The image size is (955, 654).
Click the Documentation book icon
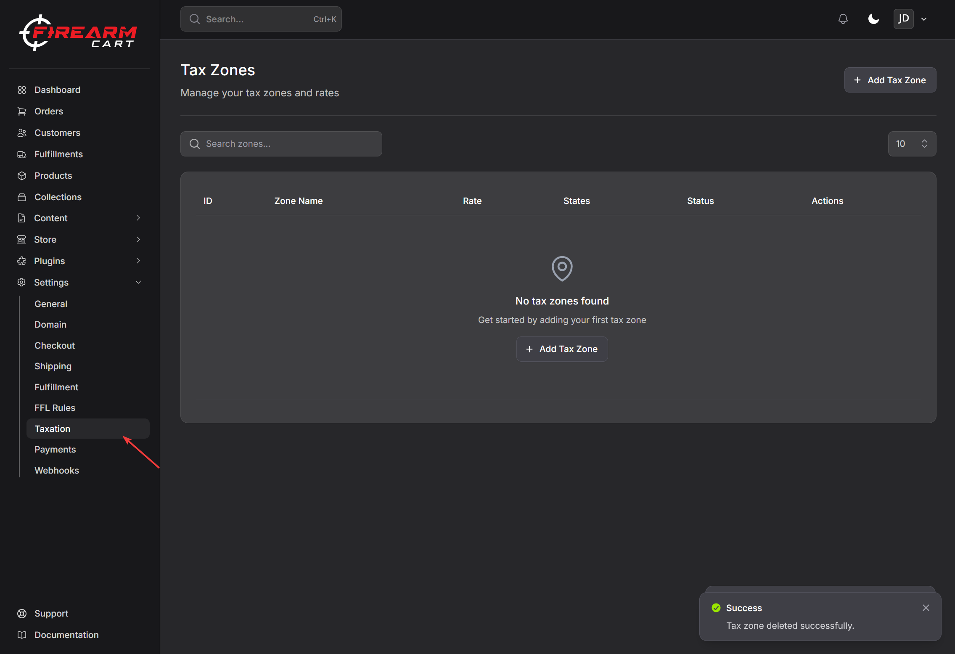[22, 635]
